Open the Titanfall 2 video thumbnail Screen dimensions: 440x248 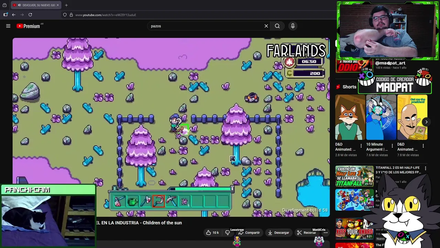coord(354,176)
